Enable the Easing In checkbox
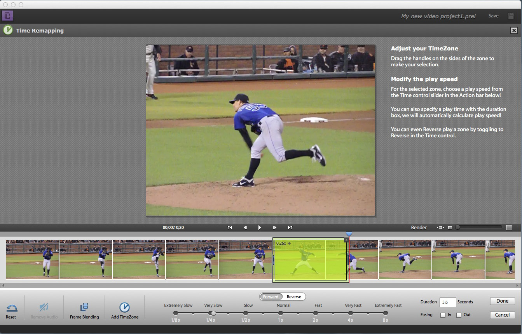Viewport: 522px width, 334px height. click(x=443, y=315)
